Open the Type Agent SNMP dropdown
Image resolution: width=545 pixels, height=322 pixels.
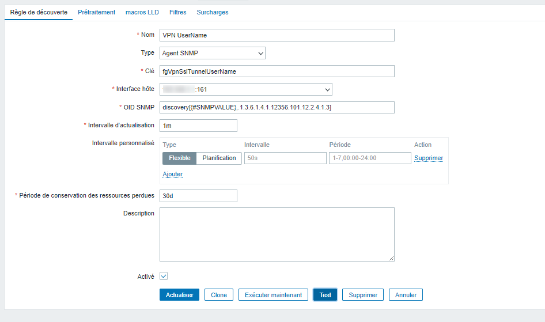[212, 53]
